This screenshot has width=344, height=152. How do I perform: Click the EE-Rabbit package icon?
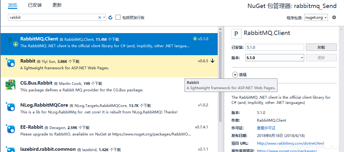tap(10, 129)
